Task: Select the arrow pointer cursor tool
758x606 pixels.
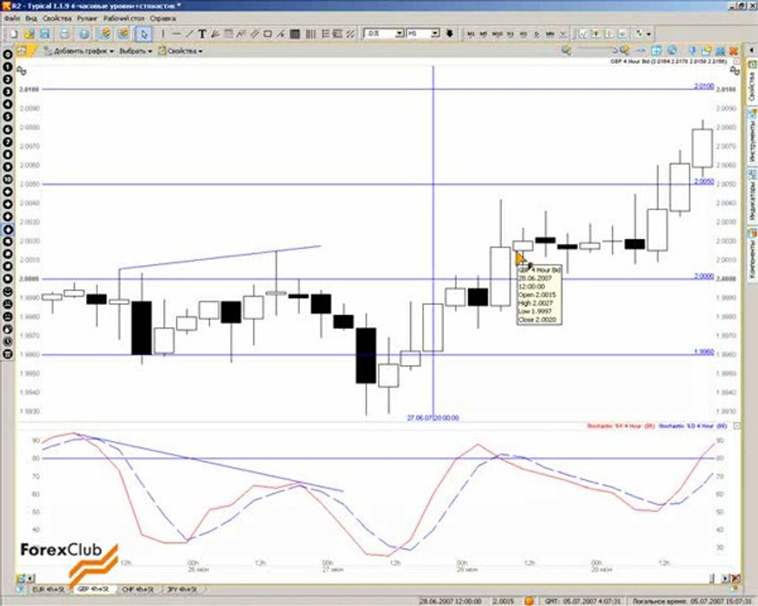Action: (x=143, y=34)
